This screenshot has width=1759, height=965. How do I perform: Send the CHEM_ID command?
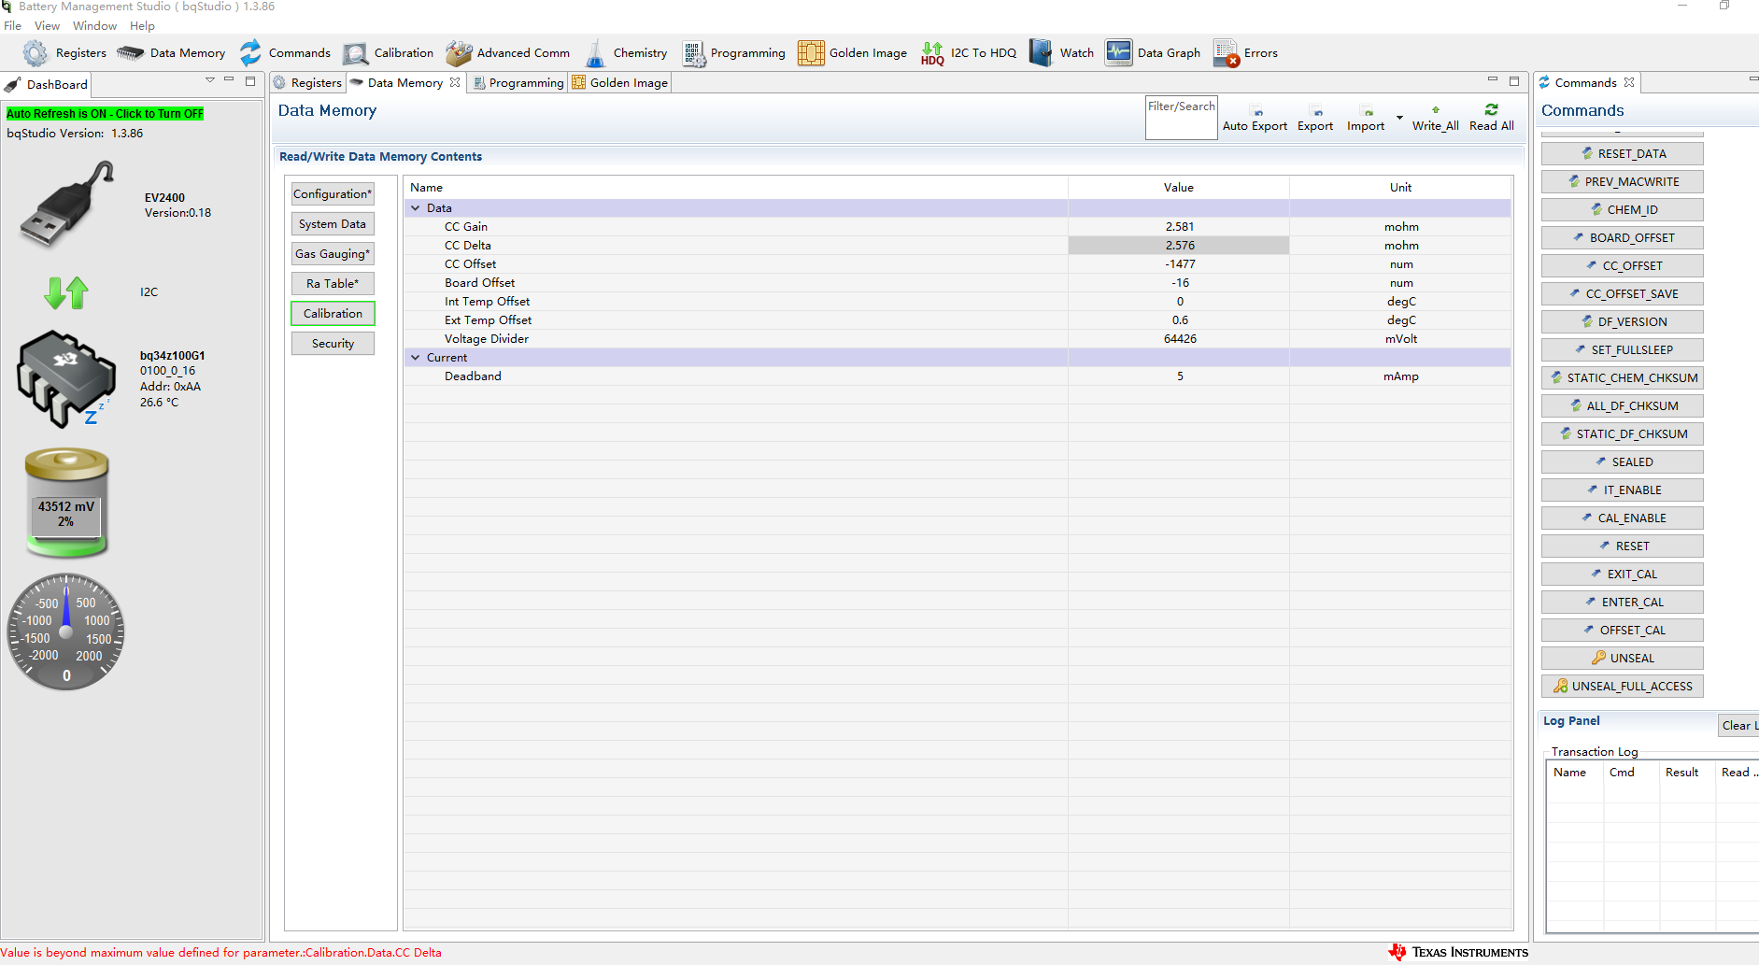pyautogui.click(x=1623, y=210)
